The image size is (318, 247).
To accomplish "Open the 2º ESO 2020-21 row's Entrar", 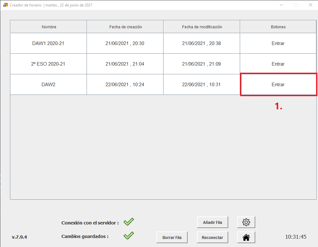I will click(x=278, y=64).
